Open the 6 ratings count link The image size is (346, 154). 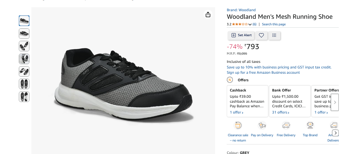click(254, 24)
